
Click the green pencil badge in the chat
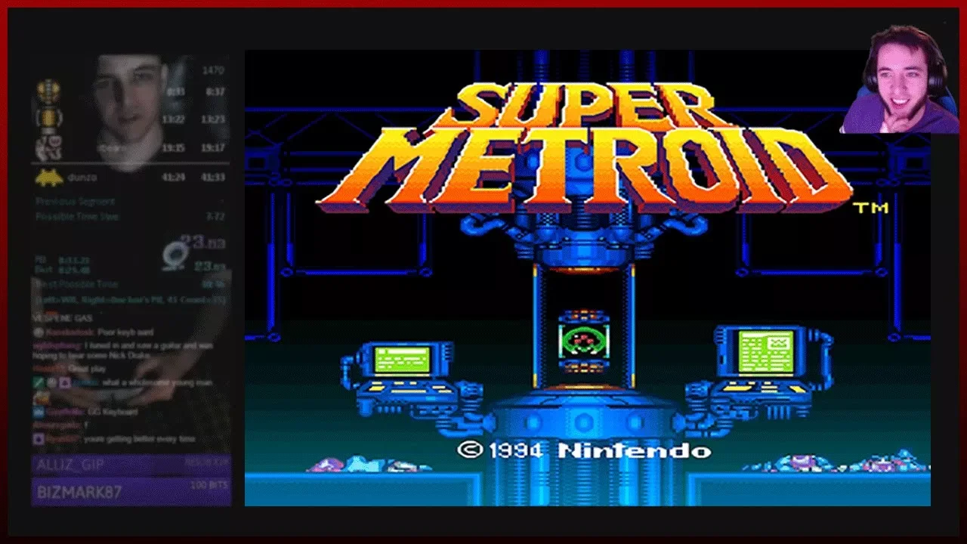click(38, 383)
